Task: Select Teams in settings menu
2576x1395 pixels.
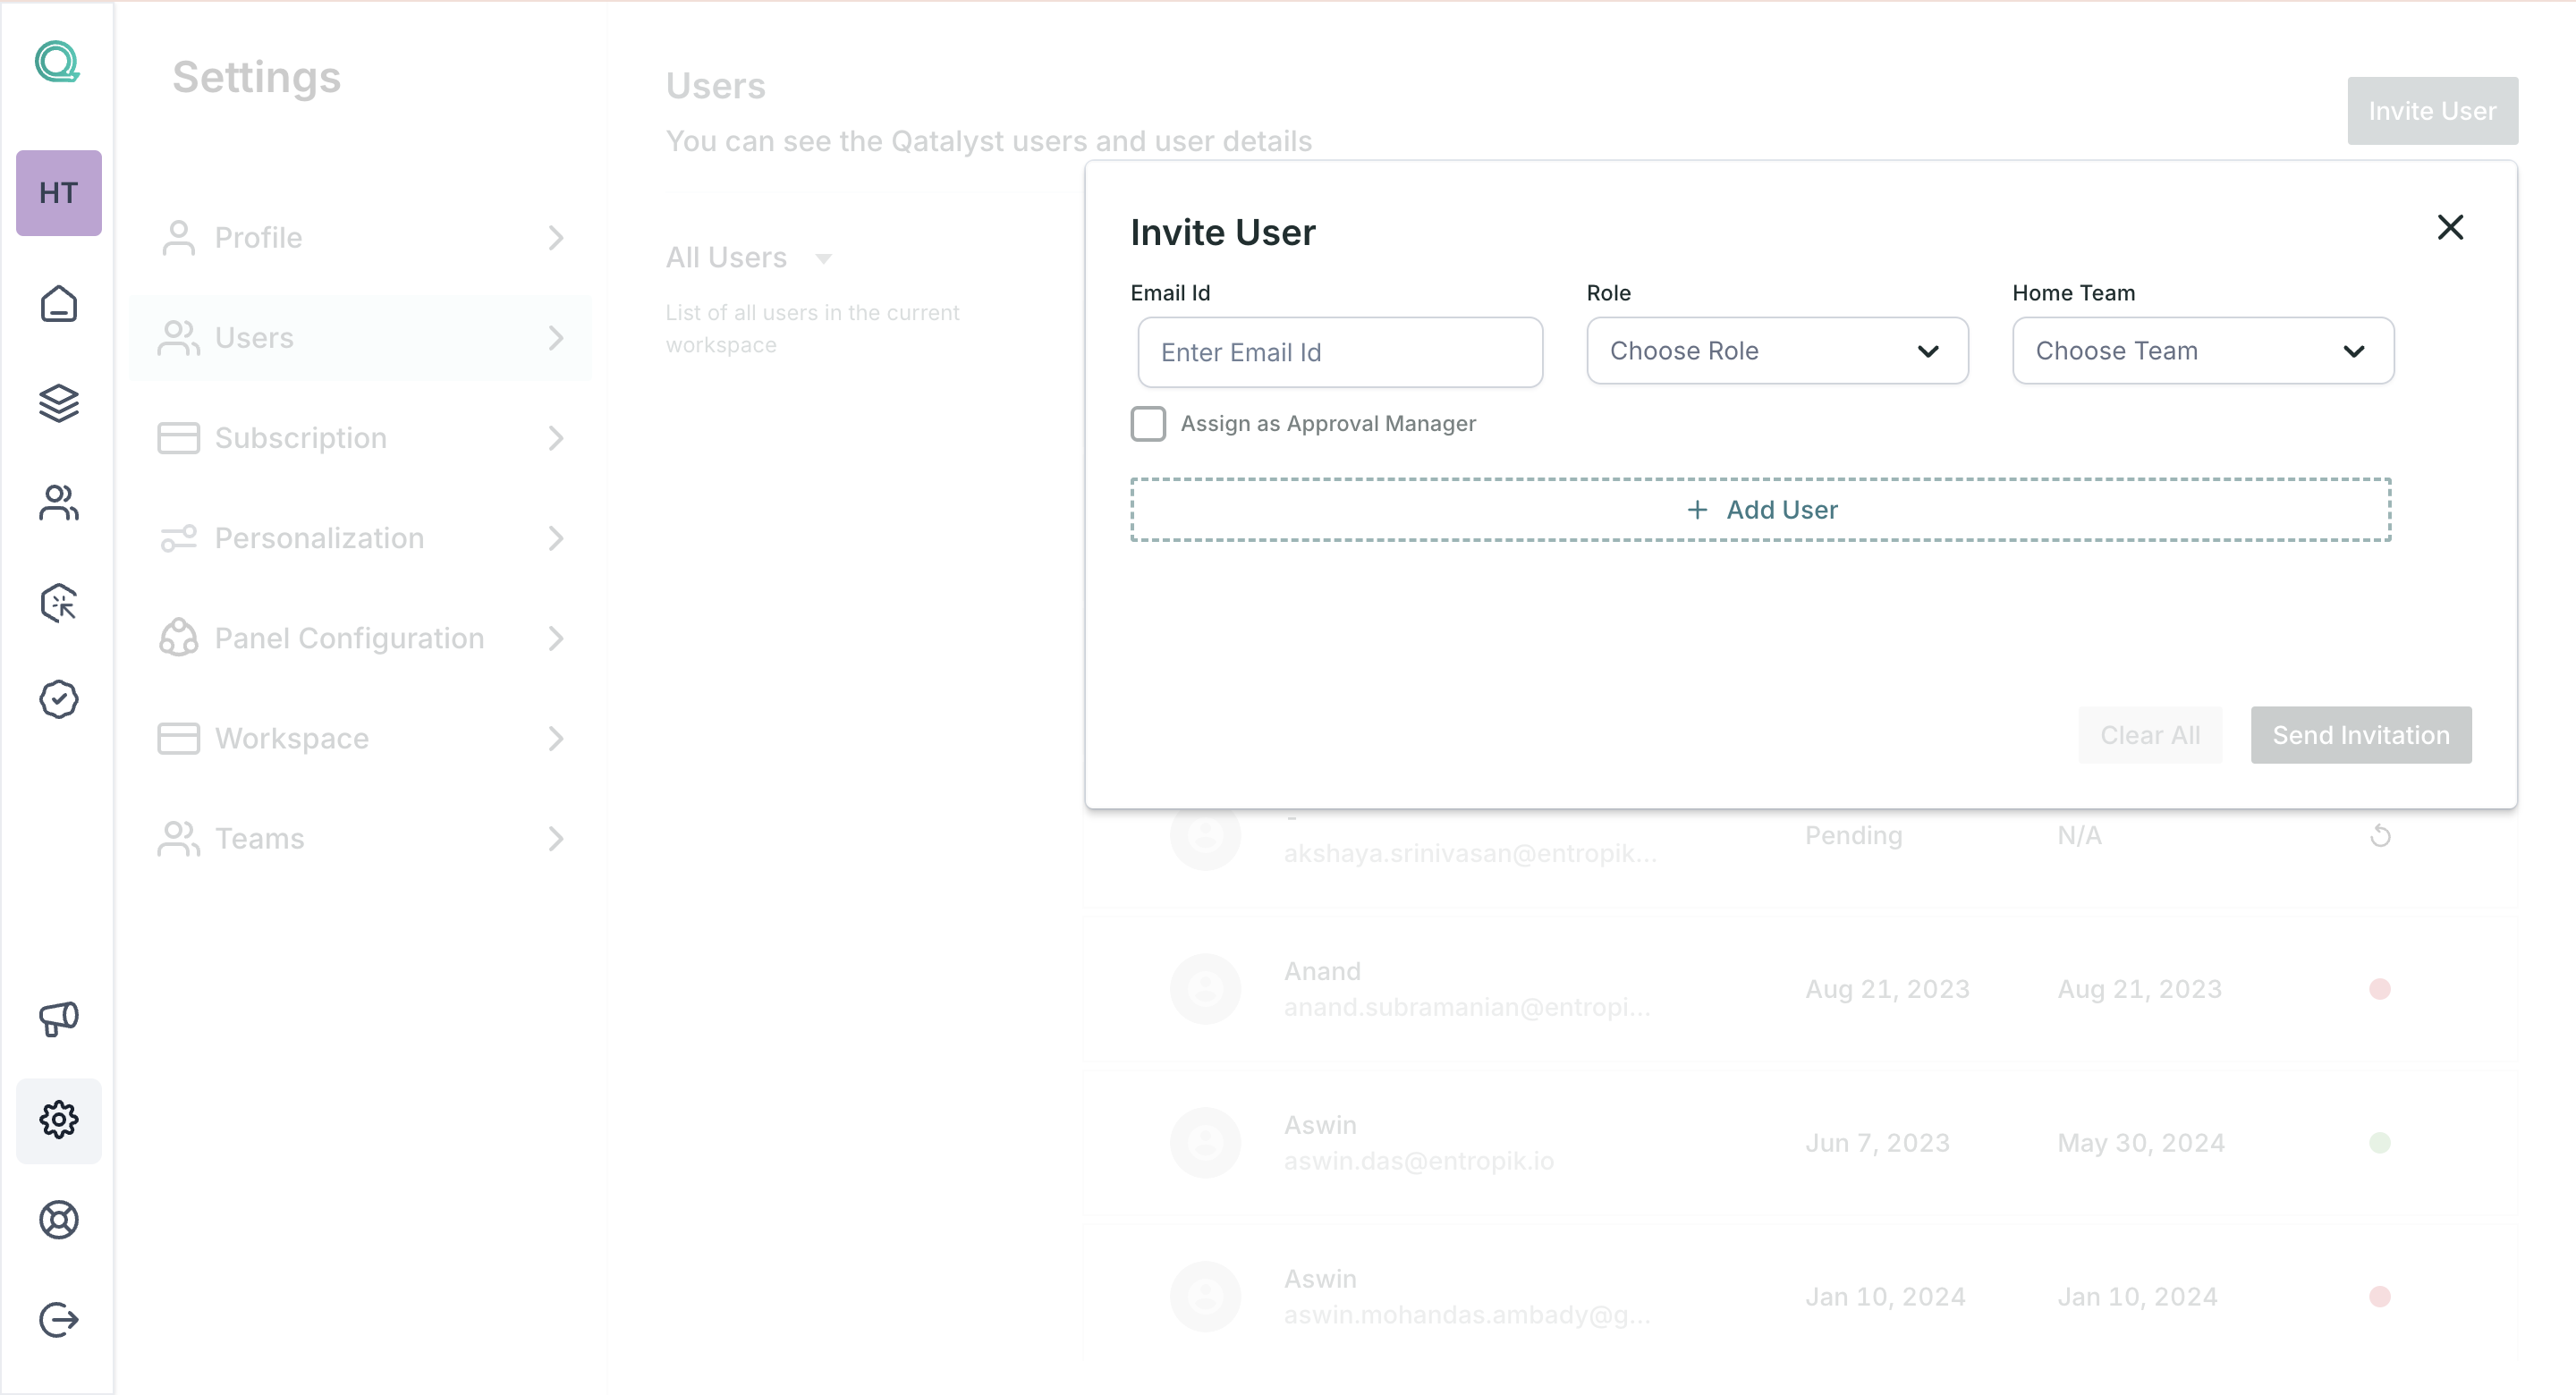Action: 361,838
